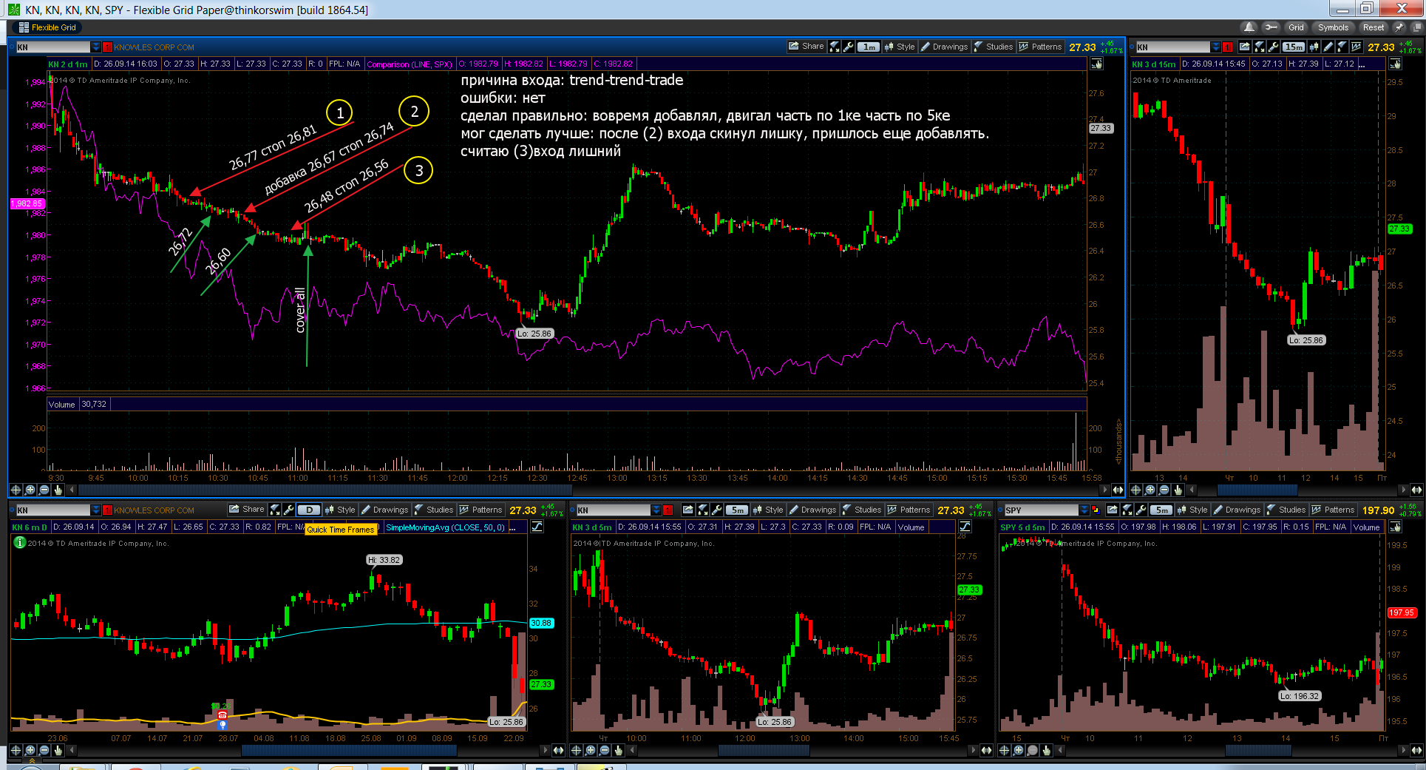
Task: Open settings wrench on KN 15m chart
Action: click(1273, 47)
